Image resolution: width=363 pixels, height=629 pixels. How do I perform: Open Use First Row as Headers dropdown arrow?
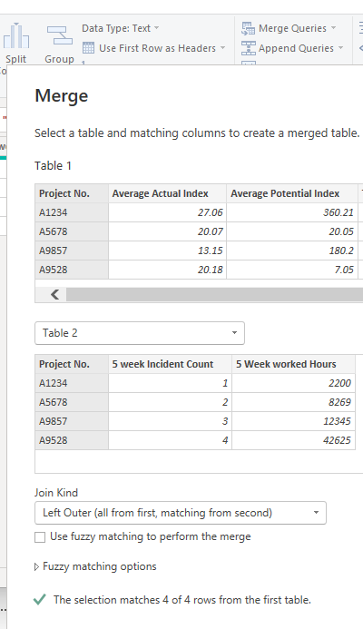coord(222,48)
